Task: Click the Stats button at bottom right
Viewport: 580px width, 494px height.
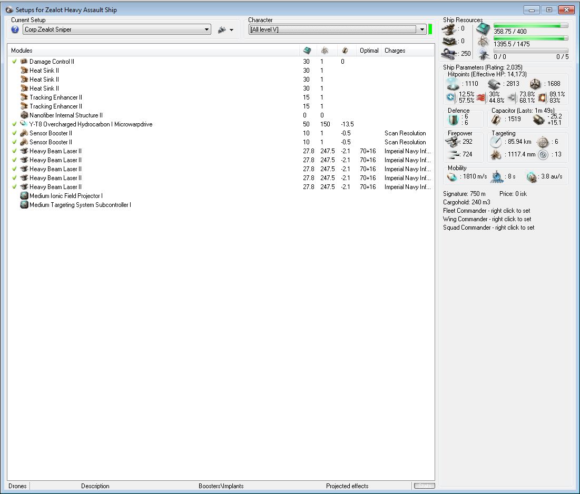Action: 424,486
